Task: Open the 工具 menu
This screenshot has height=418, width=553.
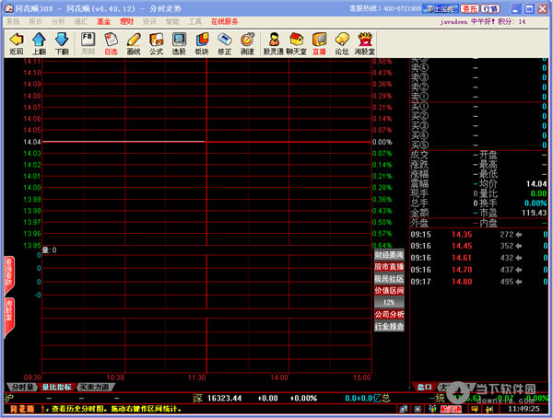Action: click(194, 22)
